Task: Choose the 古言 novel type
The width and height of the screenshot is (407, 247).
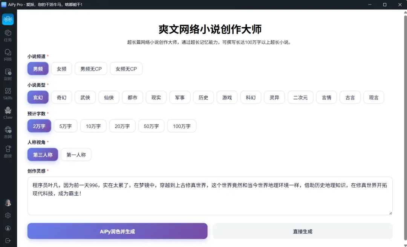Action: [x=350, y=98]
